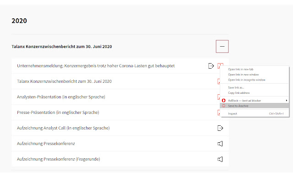Screen dimensions: 293x183
Task: Choose Inspect from context menu
Action: [255, 113]
